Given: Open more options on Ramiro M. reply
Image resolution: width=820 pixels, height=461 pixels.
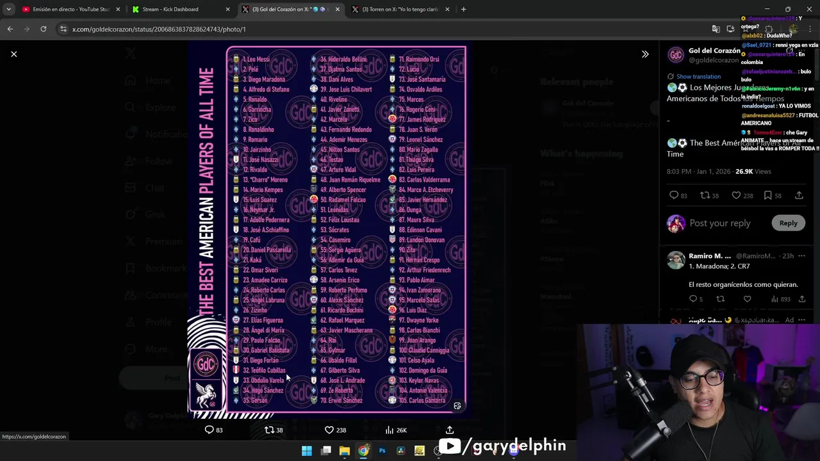Looking at the screenshot, I should coord(803,255).
